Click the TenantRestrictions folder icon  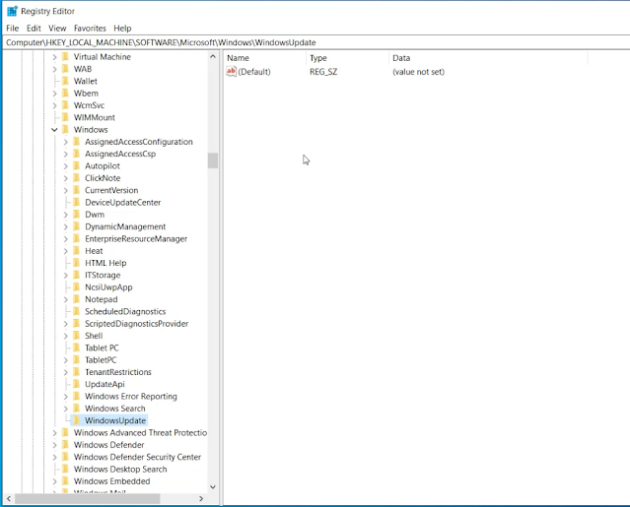pyautogui.click(x=76, y=372)
